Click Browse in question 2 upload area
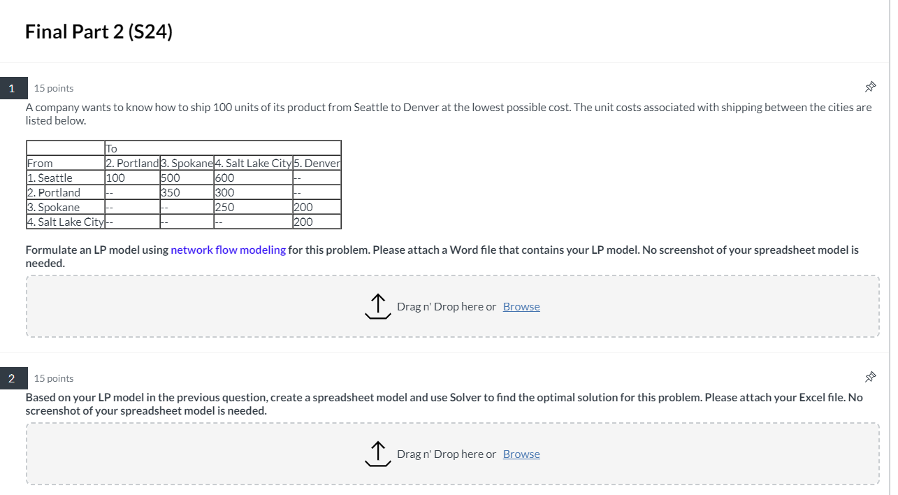898x495 pixels. coord(521,454)
